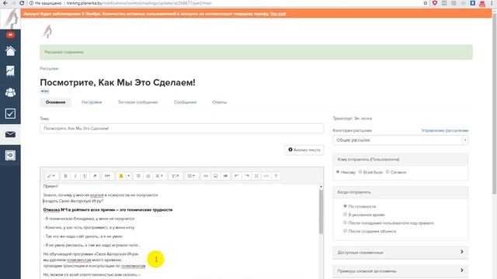
Task: Open the 'Управление рассылками' link
Action: point(445,130)
